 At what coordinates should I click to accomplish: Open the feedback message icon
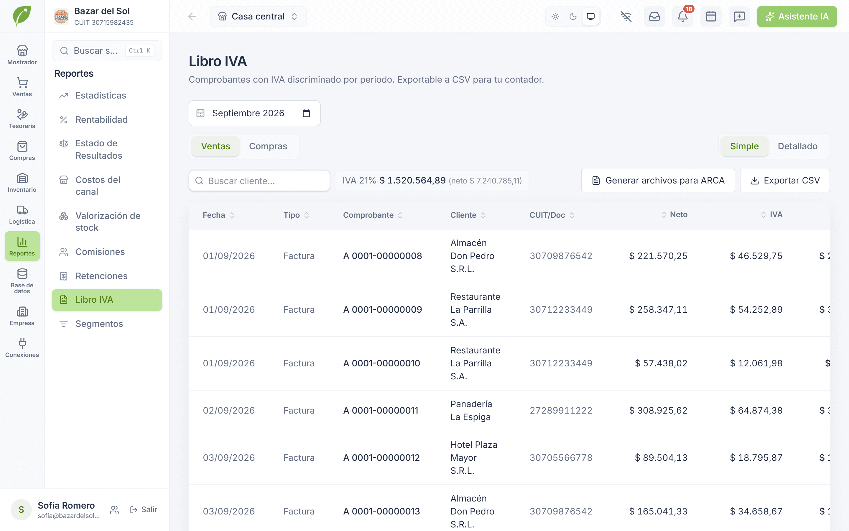point(739,17)
